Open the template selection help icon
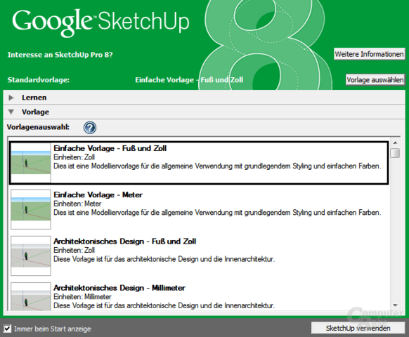 90,128
